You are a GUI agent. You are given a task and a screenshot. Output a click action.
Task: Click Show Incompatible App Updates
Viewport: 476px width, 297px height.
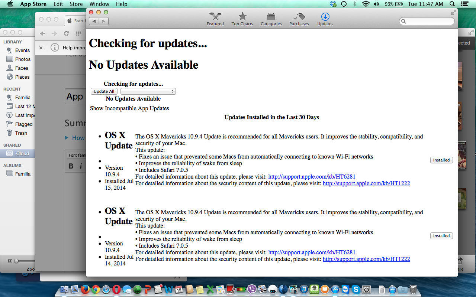click(129, 108)
